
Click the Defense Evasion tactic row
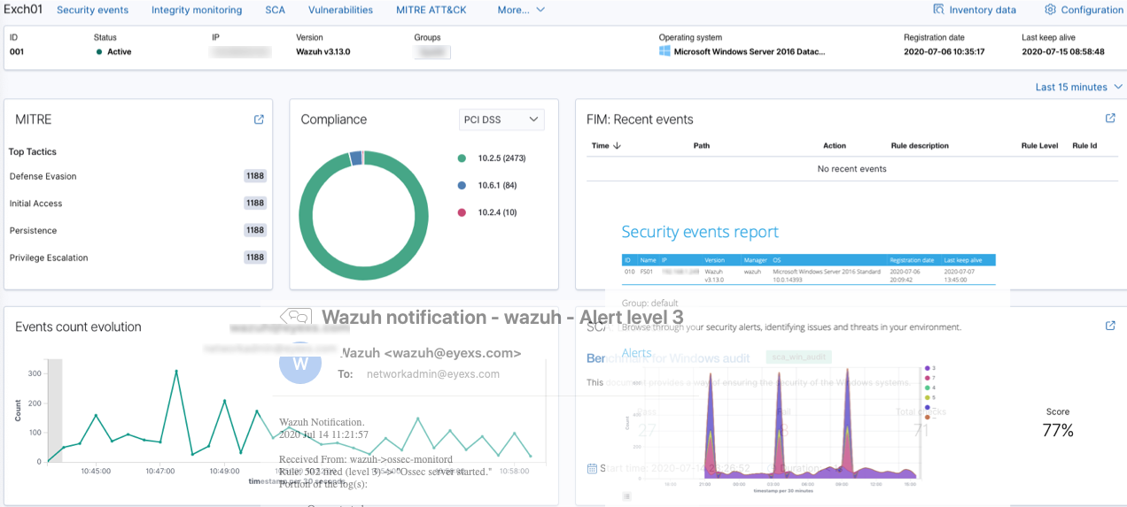pos(43,176)
